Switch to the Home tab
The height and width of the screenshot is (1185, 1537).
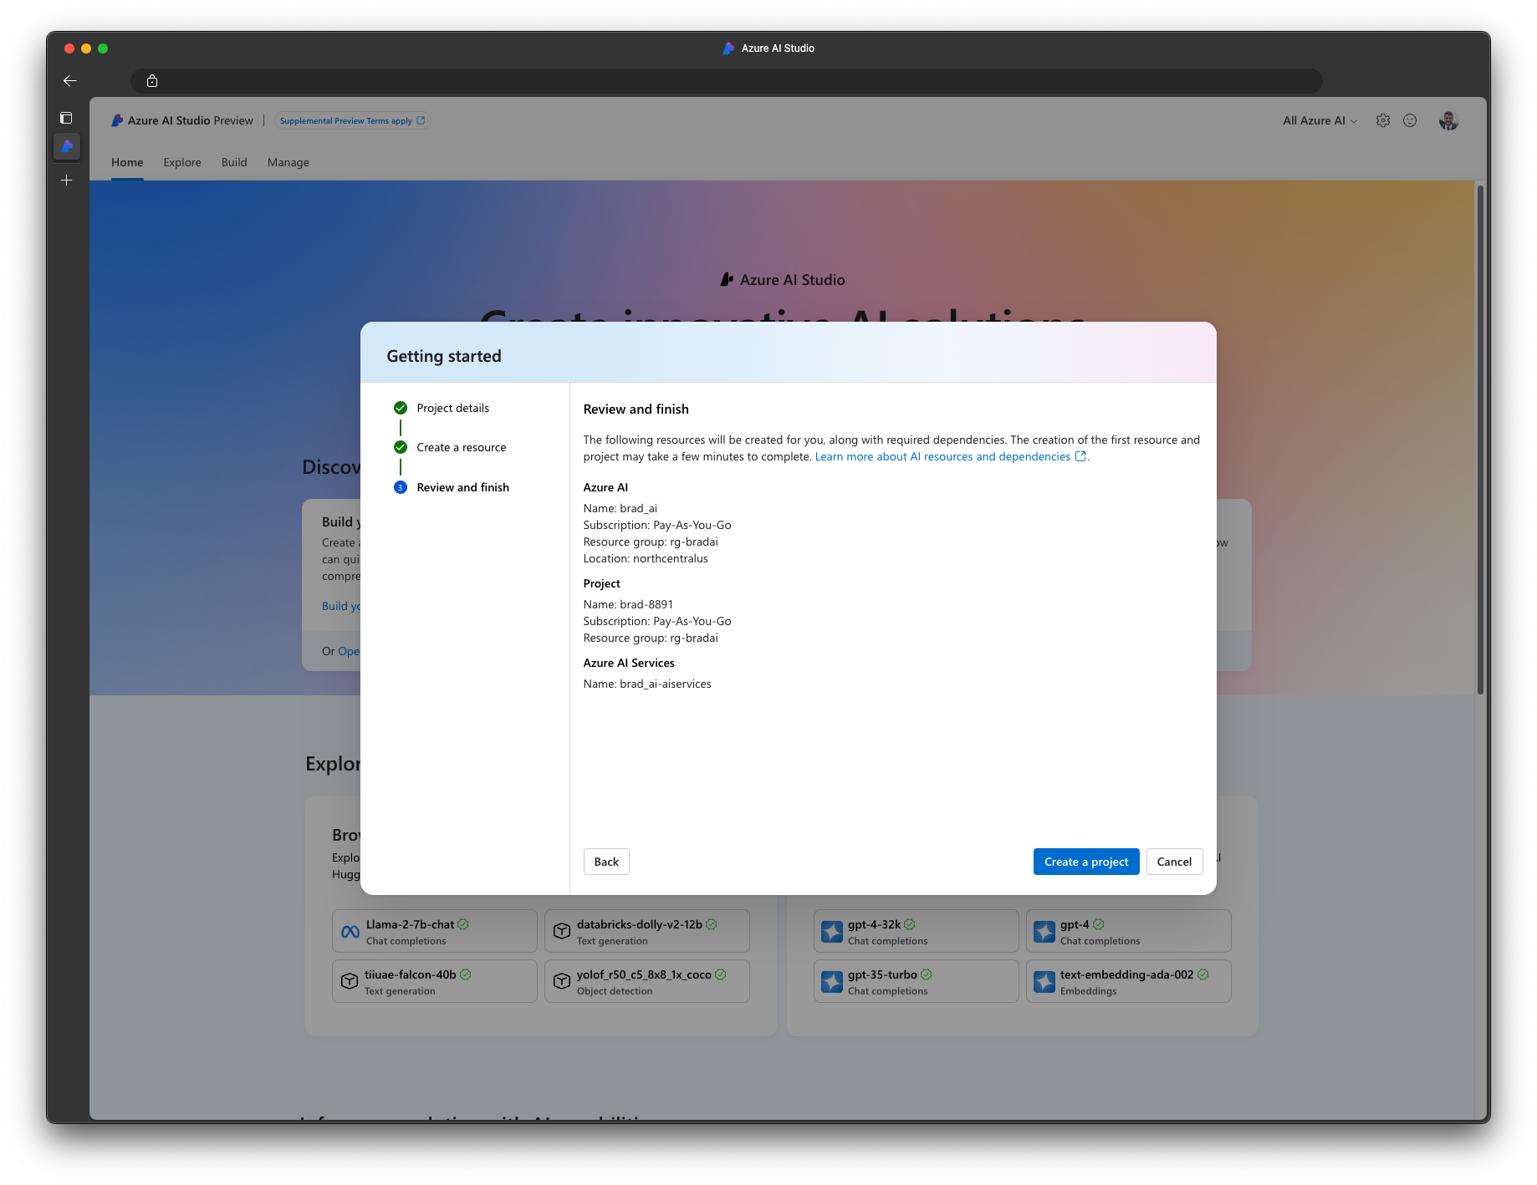127,162
